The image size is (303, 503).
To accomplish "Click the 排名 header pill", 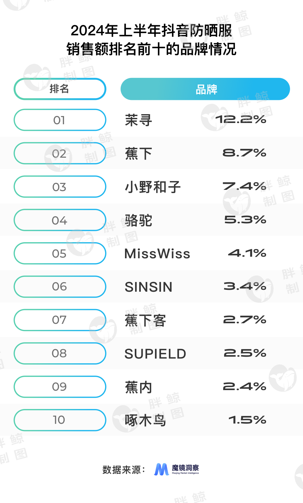I will point(60,89).
